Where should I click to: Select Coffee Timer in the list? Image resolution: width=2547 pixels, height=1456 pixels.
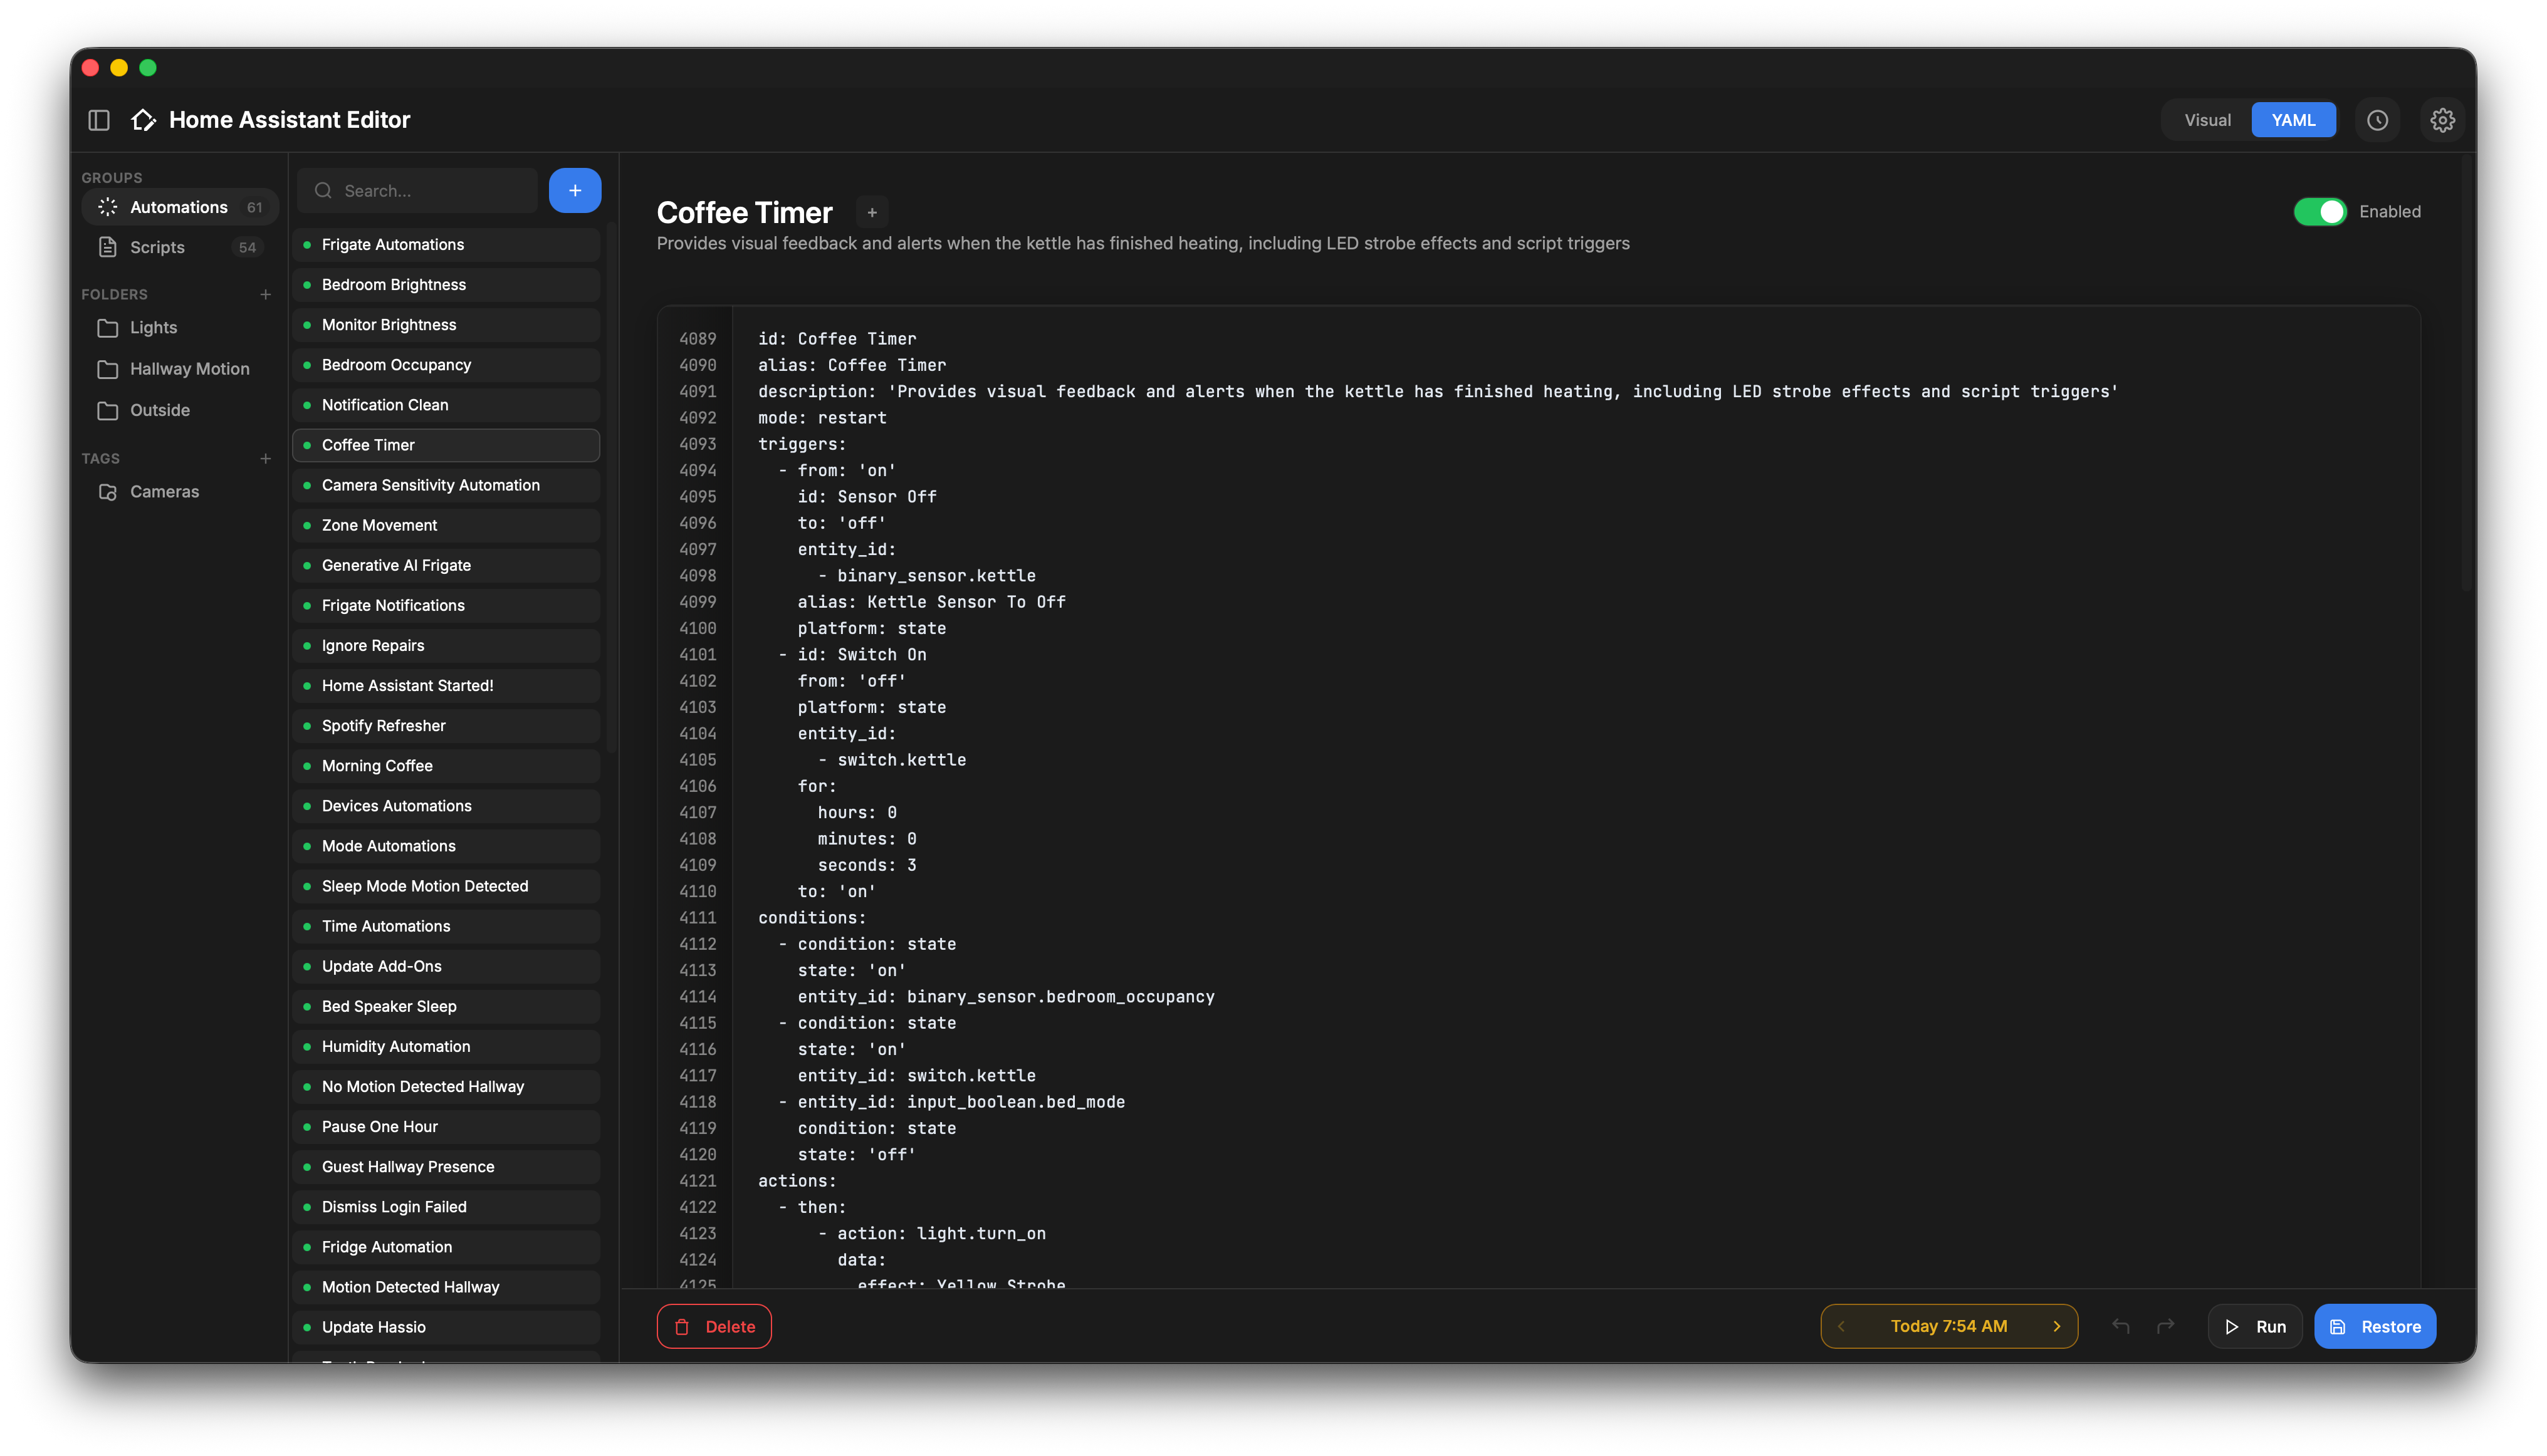tap(446, 445)
